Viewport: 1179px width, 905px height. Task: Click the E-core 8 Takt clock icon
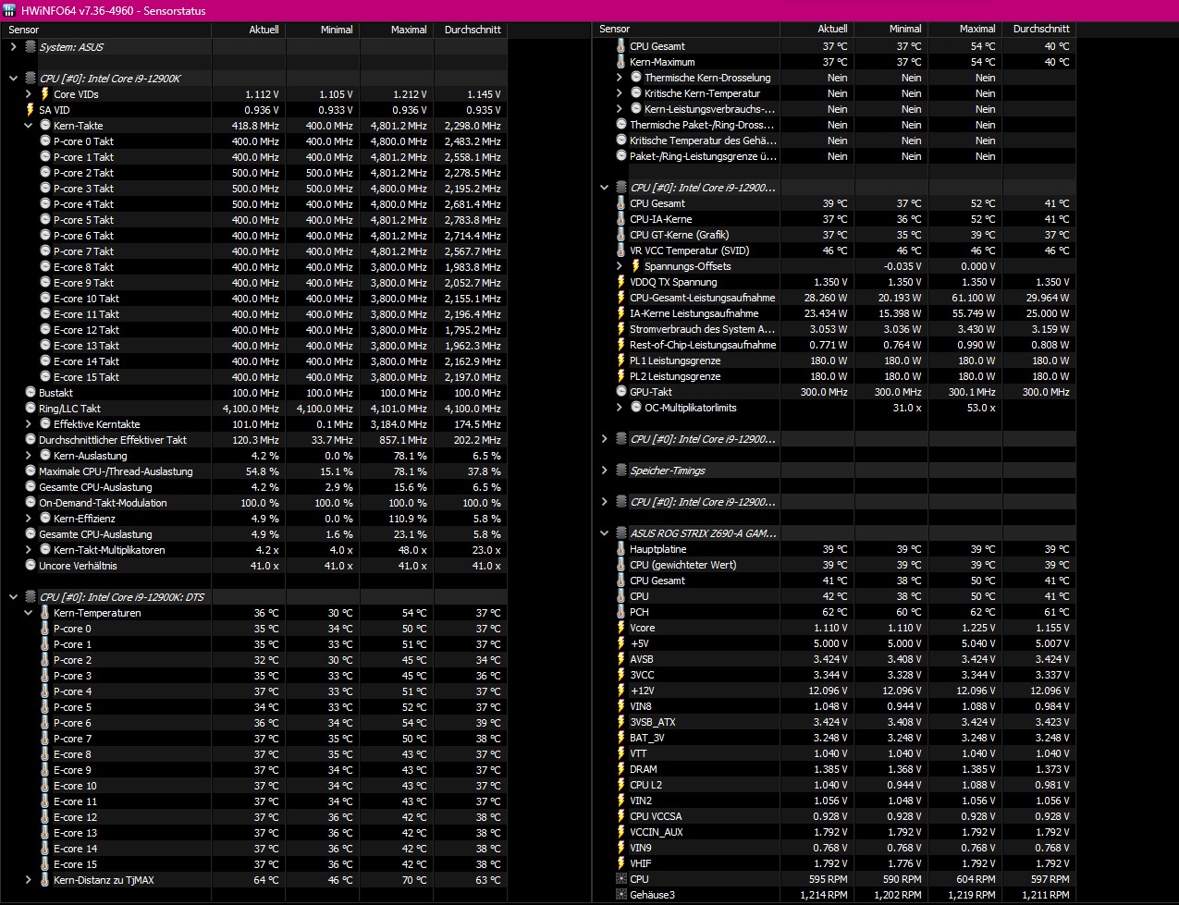coord(45,267)
